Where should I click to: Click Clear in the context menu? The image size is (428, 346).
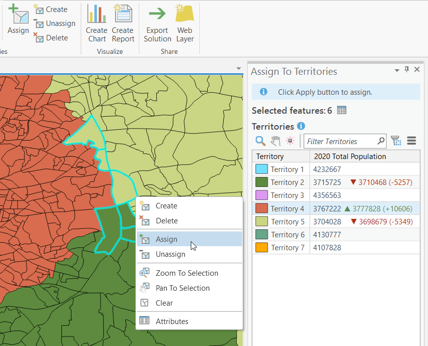pyautogui.click(x=165, y=303)
